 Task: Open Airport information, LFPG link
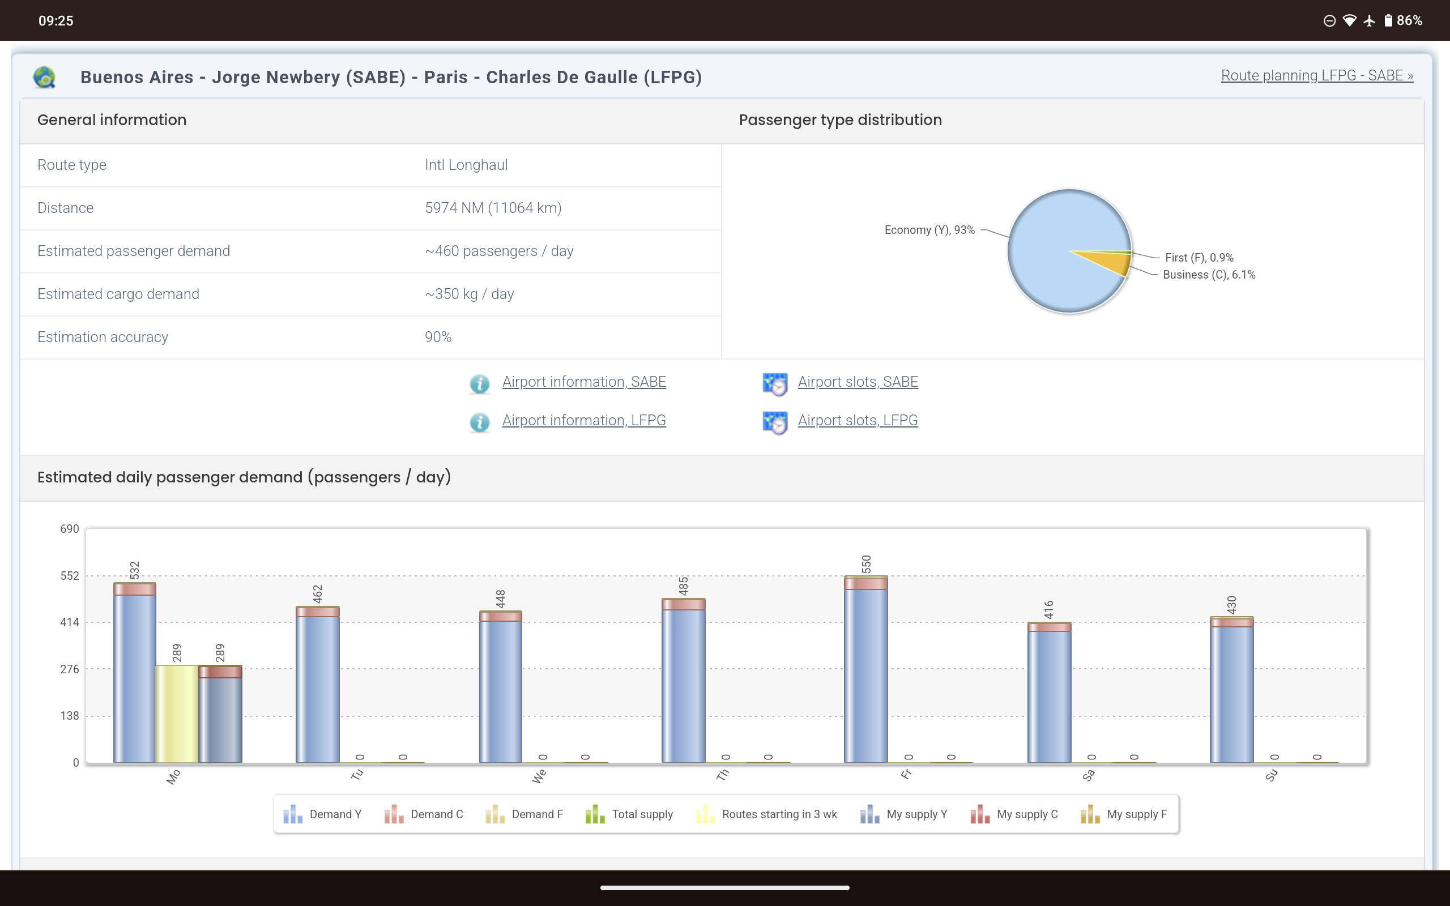(584, 420)
